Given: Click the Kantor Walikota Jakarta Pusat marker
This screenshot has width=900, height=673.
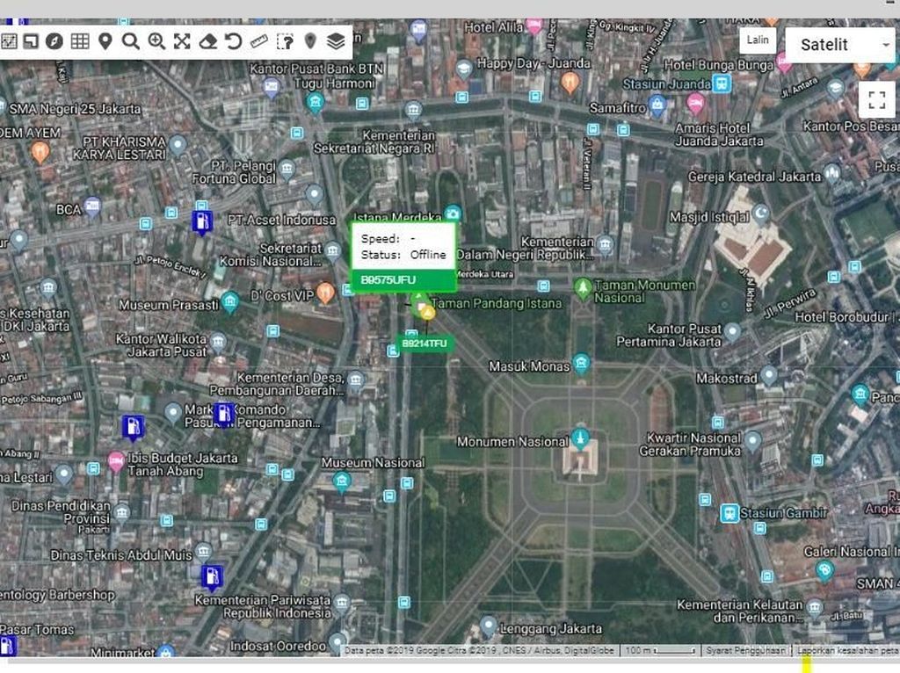Looking at the screenshot, I should pos(218,344).
